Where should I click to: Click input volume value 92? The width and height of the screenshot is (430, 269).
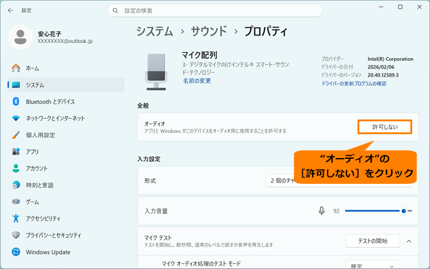337,211
